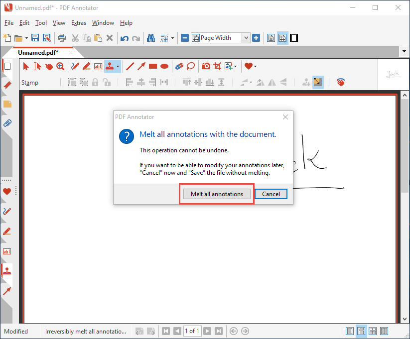
Task: Select the Zoom magnifier tool
Action: [x=60, y=66]
